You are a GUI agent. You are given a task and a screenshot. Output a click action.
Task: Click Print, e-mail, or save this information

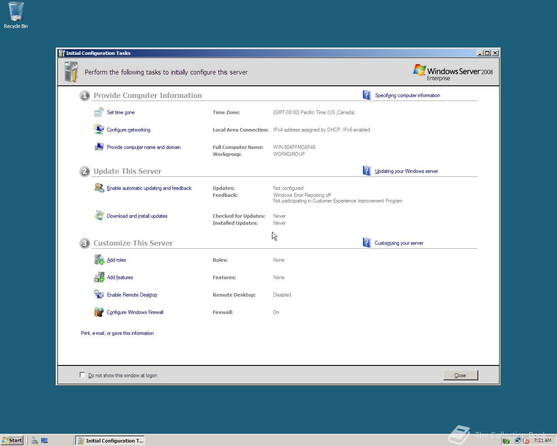click(x=117, y=333)
